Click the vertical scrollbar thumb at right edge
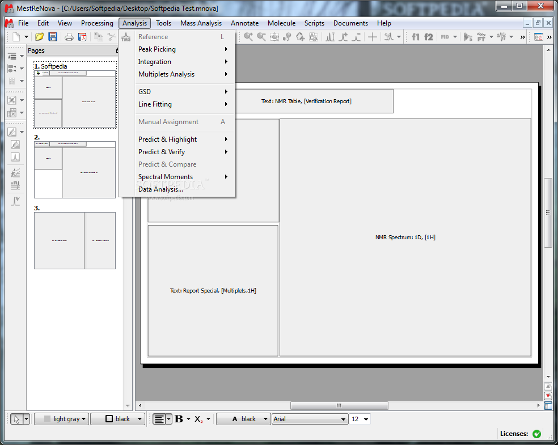The width and height of the screenshot is (558, 445). pos(548,213)
